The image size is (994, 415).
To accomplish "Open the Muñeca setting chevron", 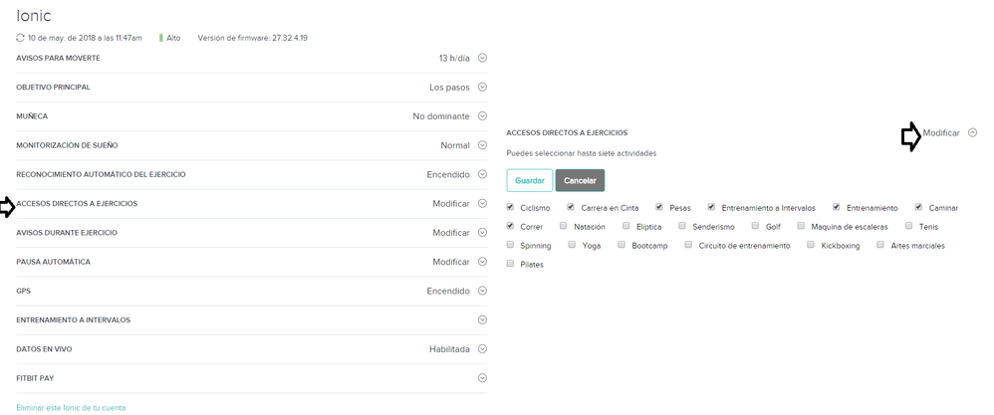I will 482,116.
